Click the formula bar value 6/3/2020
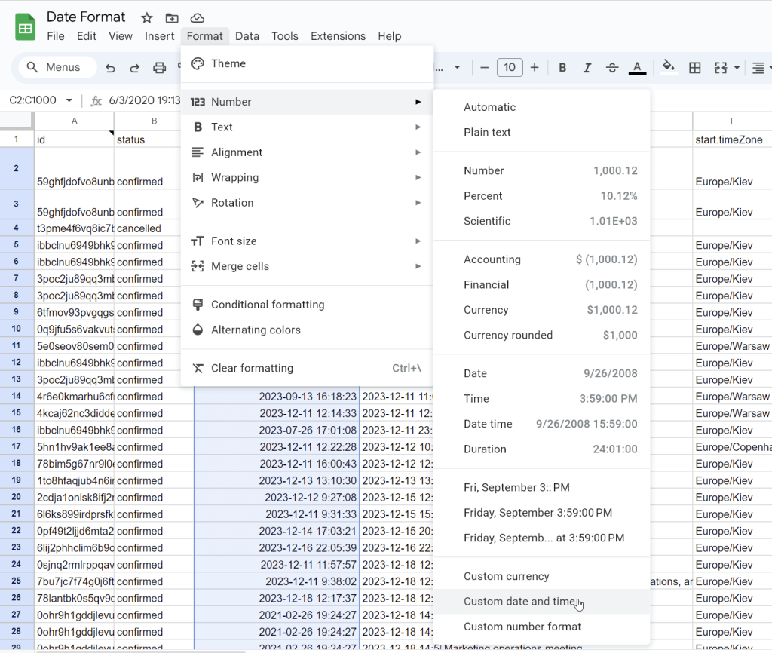 click(x=145, y=100)
